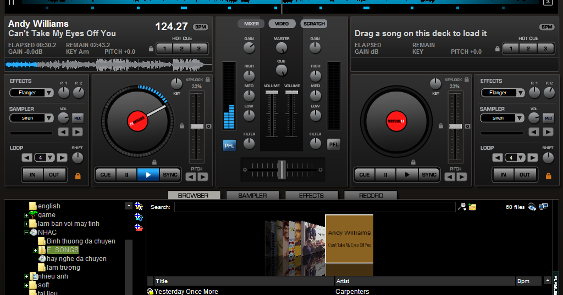The height and width of the screenshot is (295, 563).
Task: Expand the E_SONGS folder
Action: pyautogui.click(x=35, y=250)
